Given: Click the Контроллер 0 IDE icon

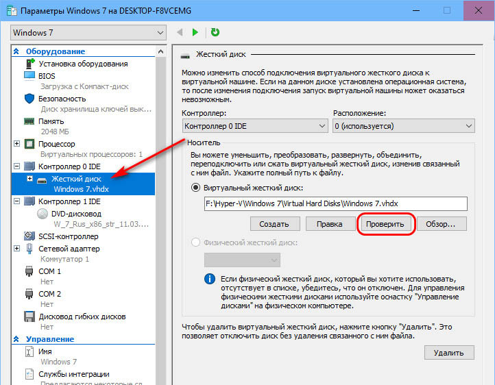Looking at the screenshot, I should tap(29, 166).
